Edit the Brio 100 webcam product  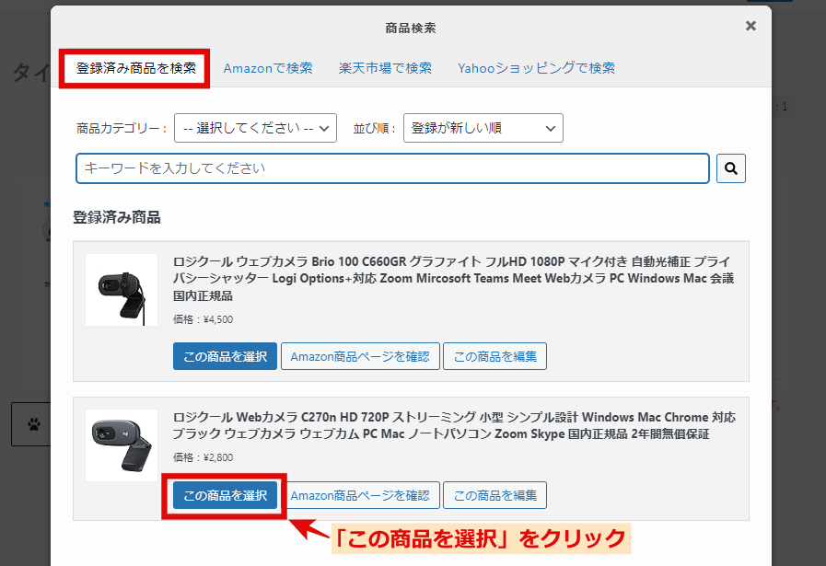coord(494,356)
